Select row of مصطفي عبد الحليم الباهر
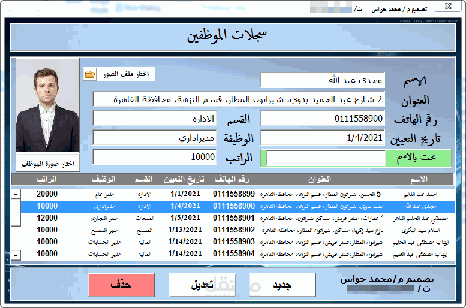The height and width of the screenshot is (308, 466). (237, 218)
